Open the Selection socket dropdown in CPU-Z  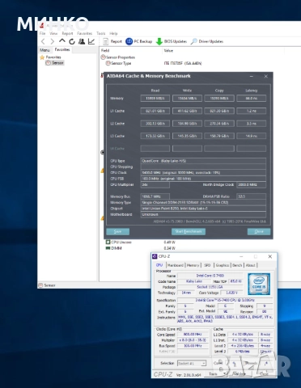click(192, 363)
